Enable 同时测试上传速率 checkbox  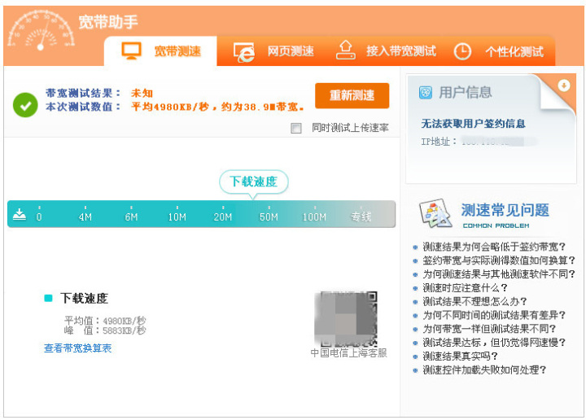(x=296, y=128)
